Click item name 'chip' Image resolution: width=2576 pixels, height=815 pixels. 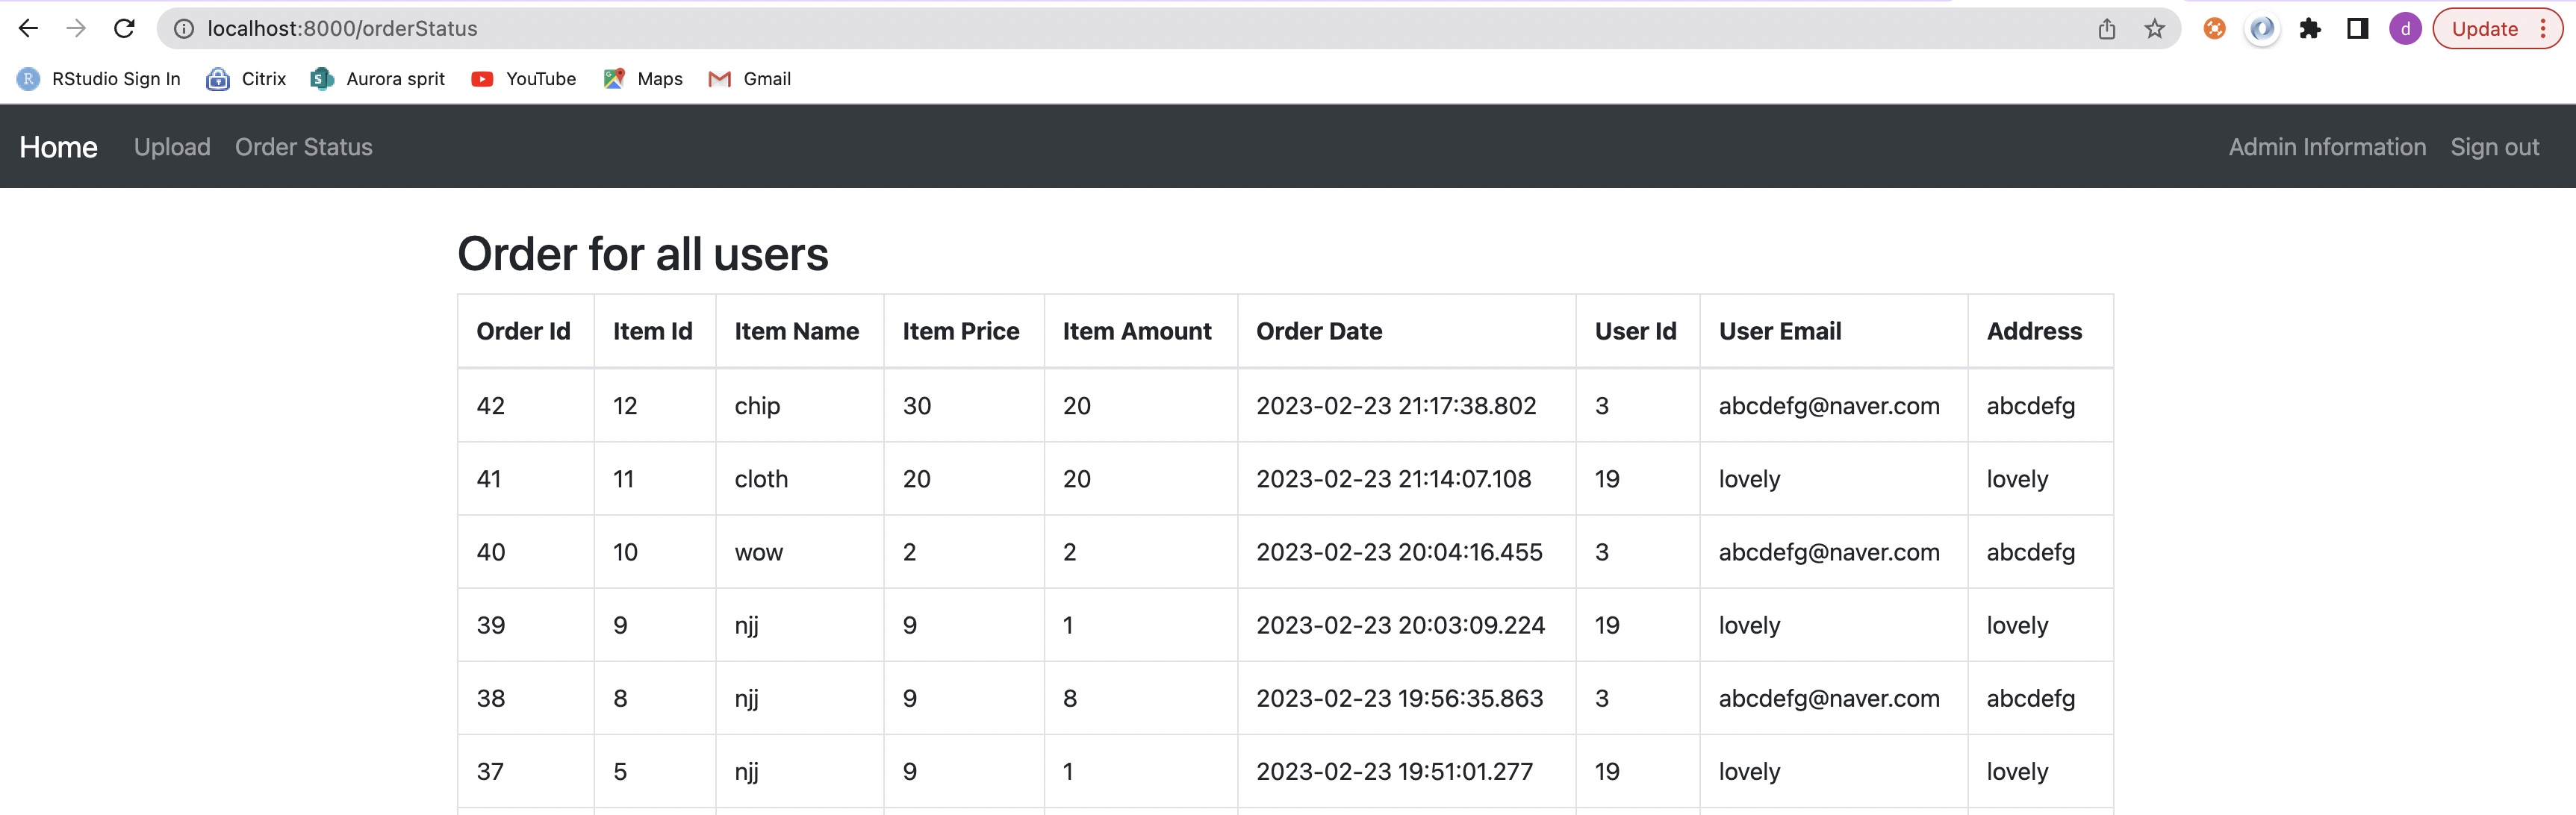pyautogui.click(x=757, y=406)
